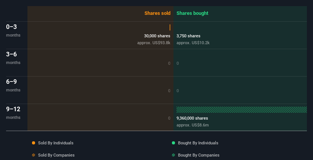Click the 3,750 shares bought value
The height and width of the screenshot is (160, 313).
[x=188, y=36]
